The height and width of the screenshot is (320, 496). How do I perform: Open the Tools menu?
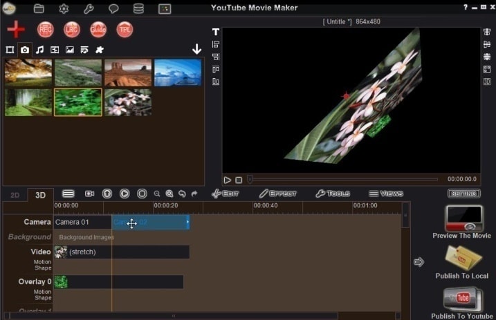point(333,194)
